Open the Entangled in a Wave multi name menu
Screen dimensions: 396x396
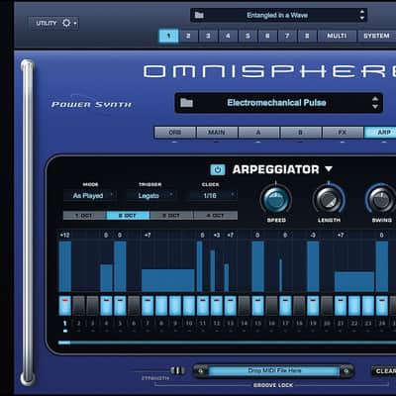click(277, 15)
